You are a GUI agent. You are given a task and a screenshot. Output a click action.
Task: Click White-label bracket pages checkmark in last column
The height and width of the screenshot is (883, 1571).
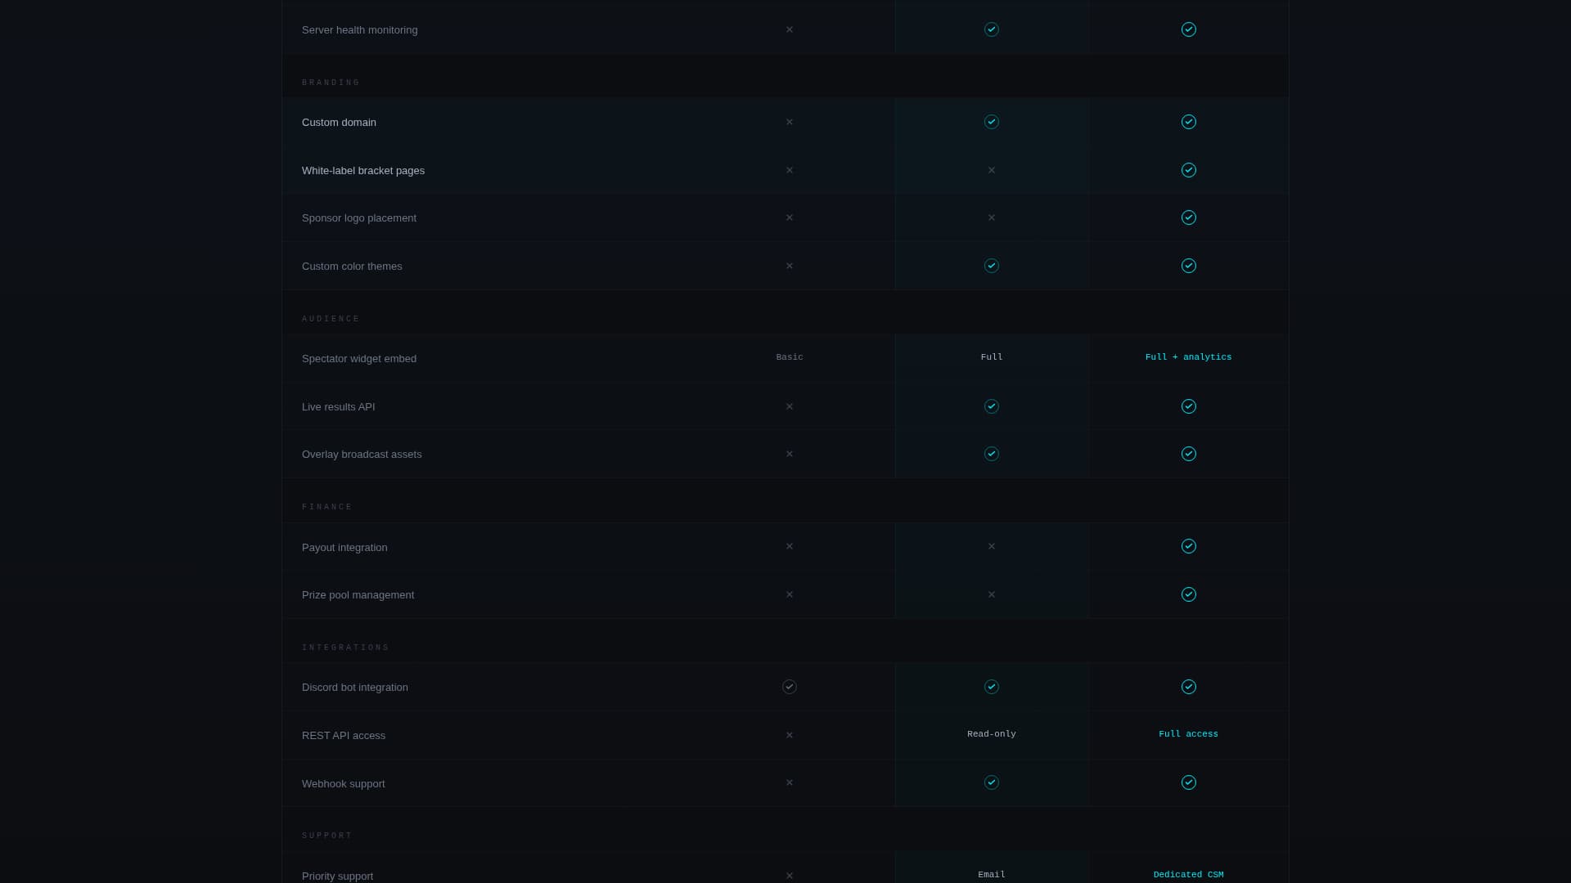click(x=1189, y=170)
